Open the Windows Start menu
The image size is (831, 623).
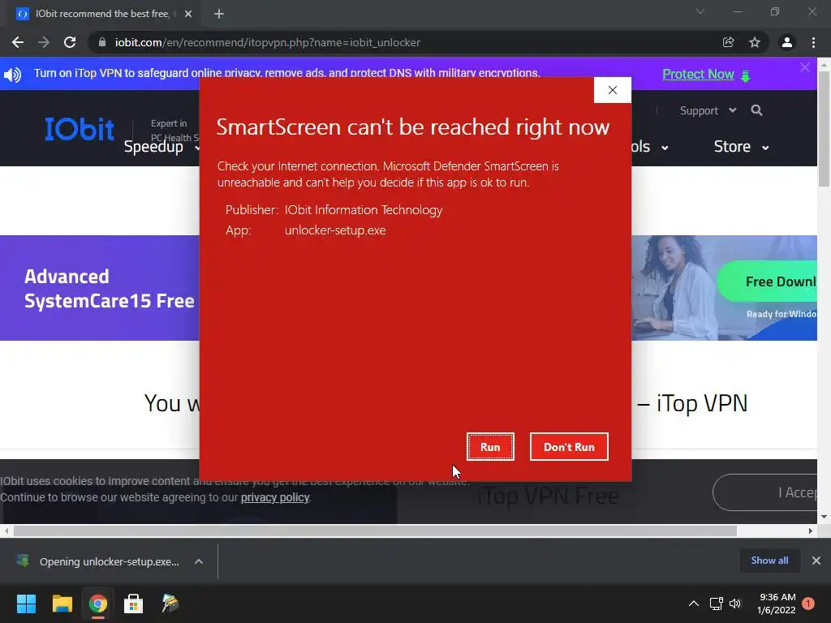click(x=26, y=604)
